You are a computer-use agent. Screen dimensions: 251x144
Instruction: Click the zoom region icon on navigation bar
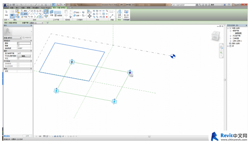[x=221, y=53]
